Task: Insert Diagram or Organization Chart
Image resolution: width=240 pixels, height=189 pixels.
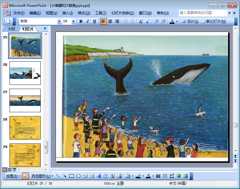Action: click(105, 176)
